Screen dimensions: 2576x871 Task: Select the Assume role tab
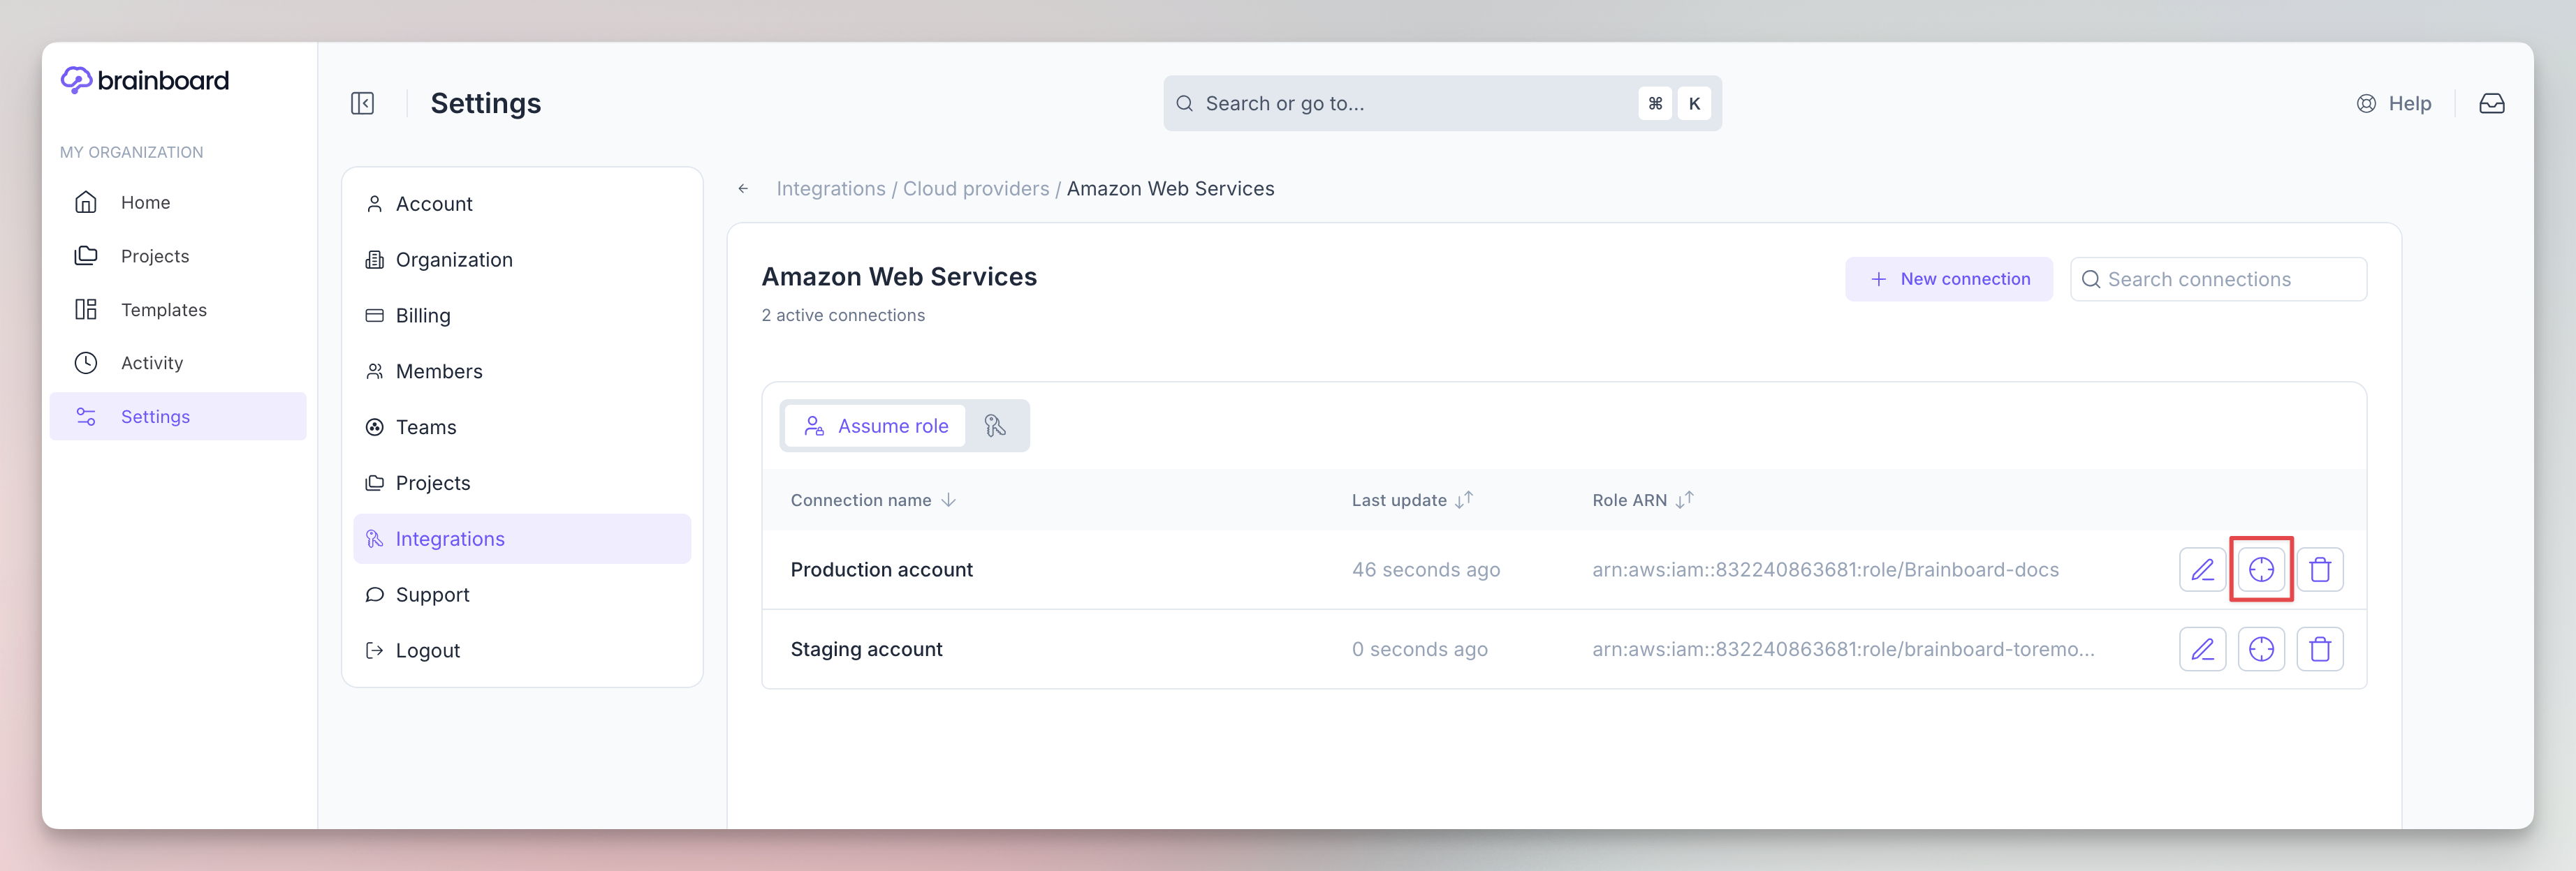[x=876, y=426]
